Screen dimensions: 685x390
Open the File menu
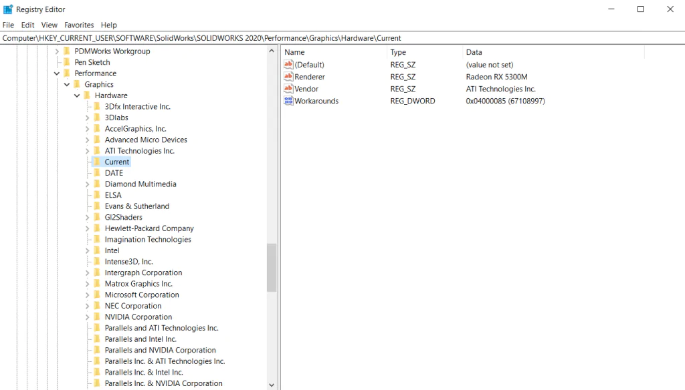click(8, 25)
